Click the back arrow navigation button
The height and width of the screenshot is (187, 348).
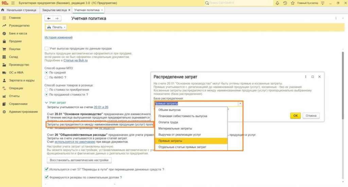(x=49, y=18)
